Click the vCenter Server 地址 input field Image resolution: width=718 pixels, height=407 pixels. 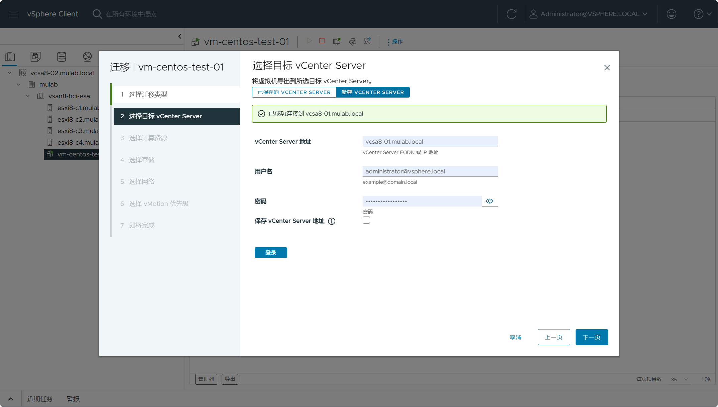pyautogui.click(x=430, y=142)
